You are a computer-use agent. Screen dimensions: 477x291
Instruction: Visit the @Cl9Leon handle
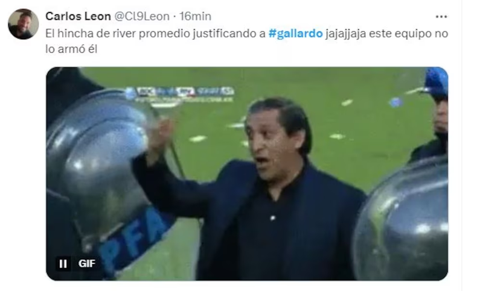(x=142, y=16)
